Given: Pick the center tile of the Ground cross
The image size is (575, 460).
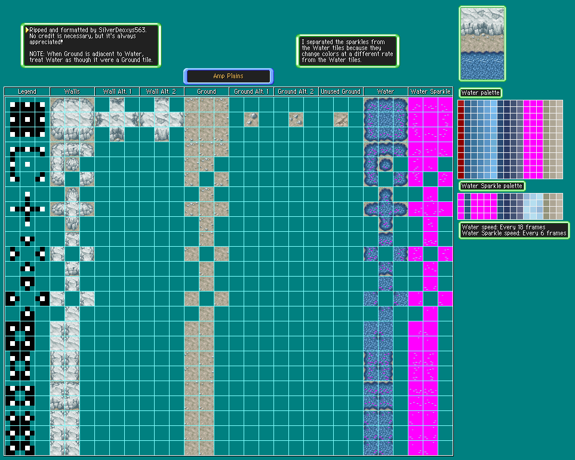Looking at the screenshot, I should coord(207,209).
